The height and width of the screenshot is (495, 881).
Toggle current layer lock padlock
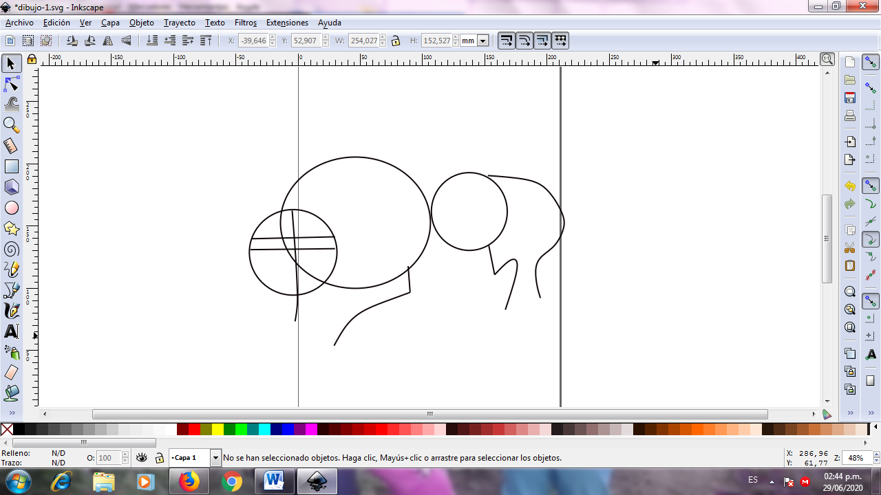[x=159, y=458]
